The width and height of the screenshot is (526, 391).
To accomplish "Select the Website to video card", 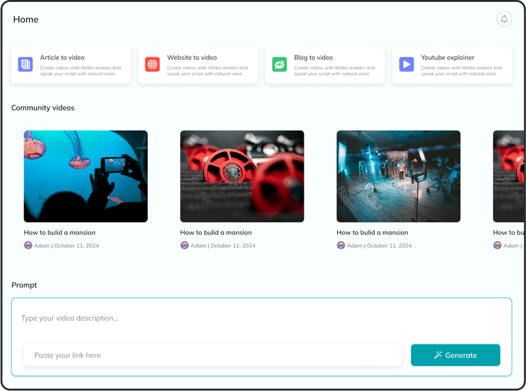I will [197, 64].
